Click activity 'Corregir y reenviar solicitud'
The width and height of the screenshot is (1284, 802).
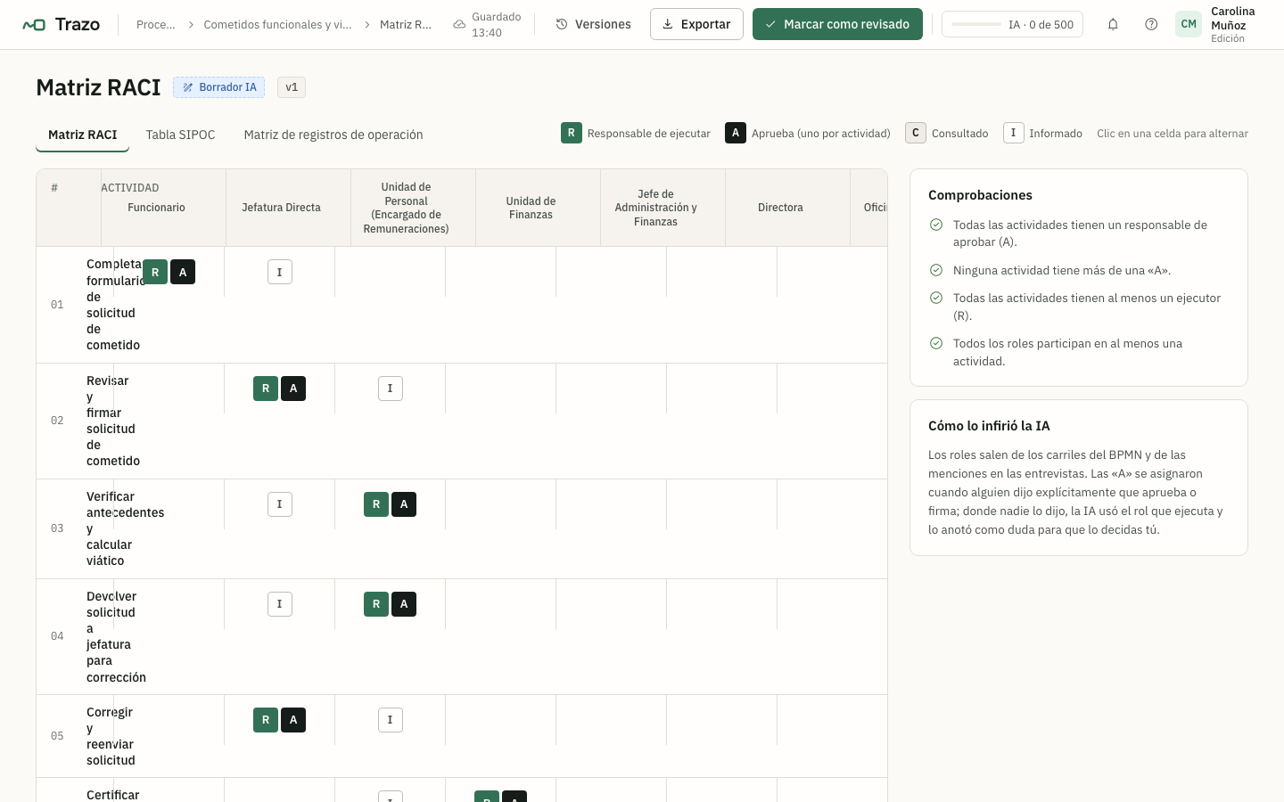coord(111,736)
